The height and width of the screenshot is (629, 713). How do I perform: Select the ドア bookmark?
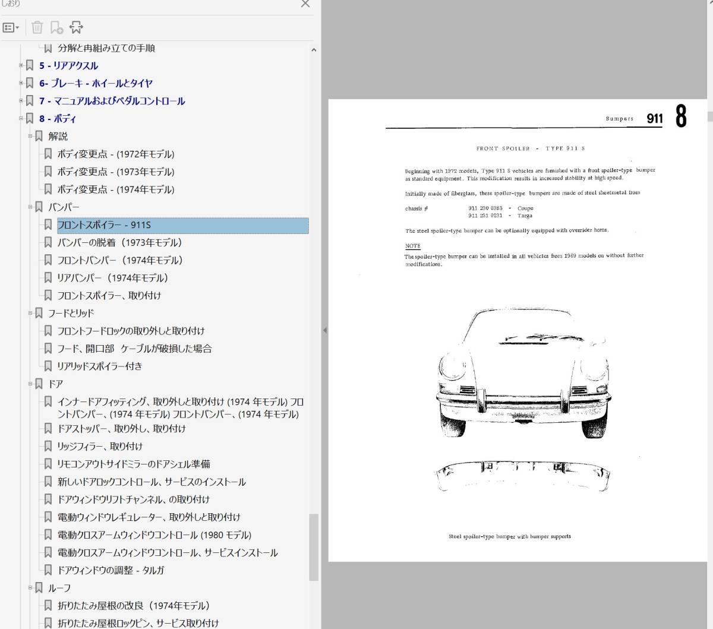[x=56, y=384]
